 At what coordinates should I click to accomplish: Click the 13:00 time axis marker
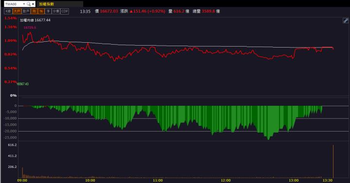[x=294, y=180]
